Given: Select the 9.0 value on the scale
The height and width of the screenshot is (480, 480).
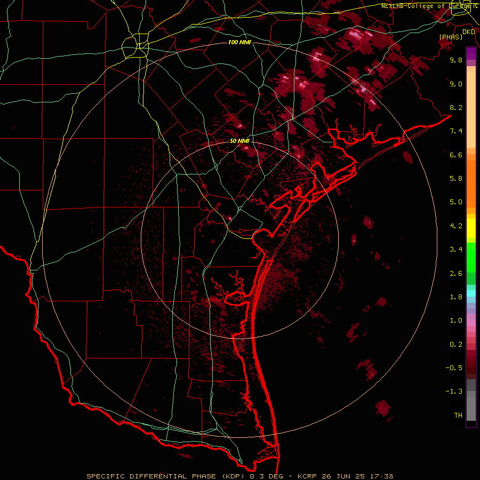Looking at the screenshot, I should [456, 84].
